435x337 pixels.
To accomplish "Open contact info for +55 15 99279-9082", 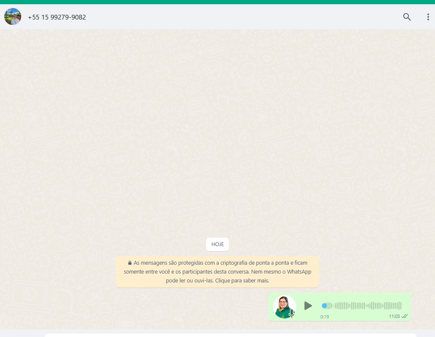I will (57, 17).
